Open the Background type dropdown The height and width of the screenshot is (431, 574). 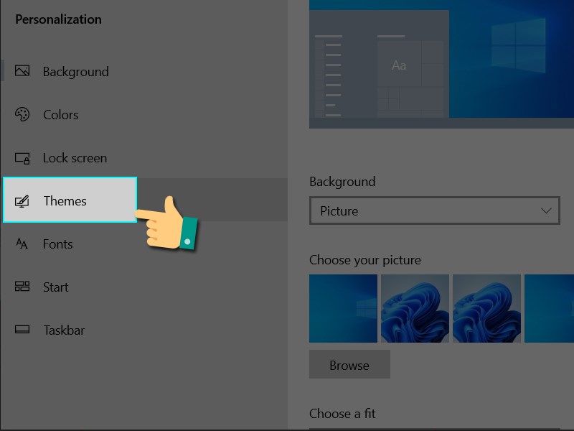pos(435,210)
